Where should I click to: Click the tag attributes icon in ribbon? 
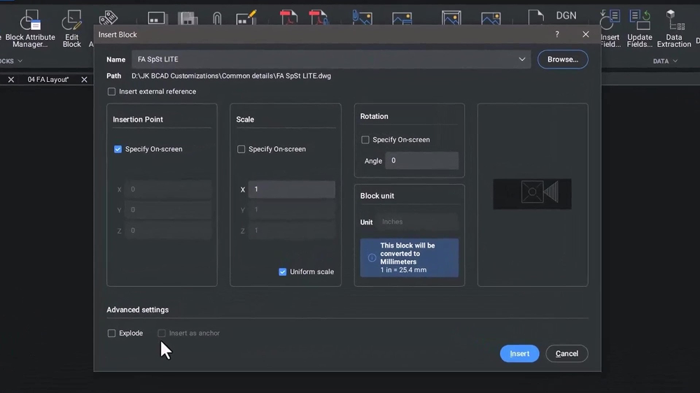(x=108, y=18)
